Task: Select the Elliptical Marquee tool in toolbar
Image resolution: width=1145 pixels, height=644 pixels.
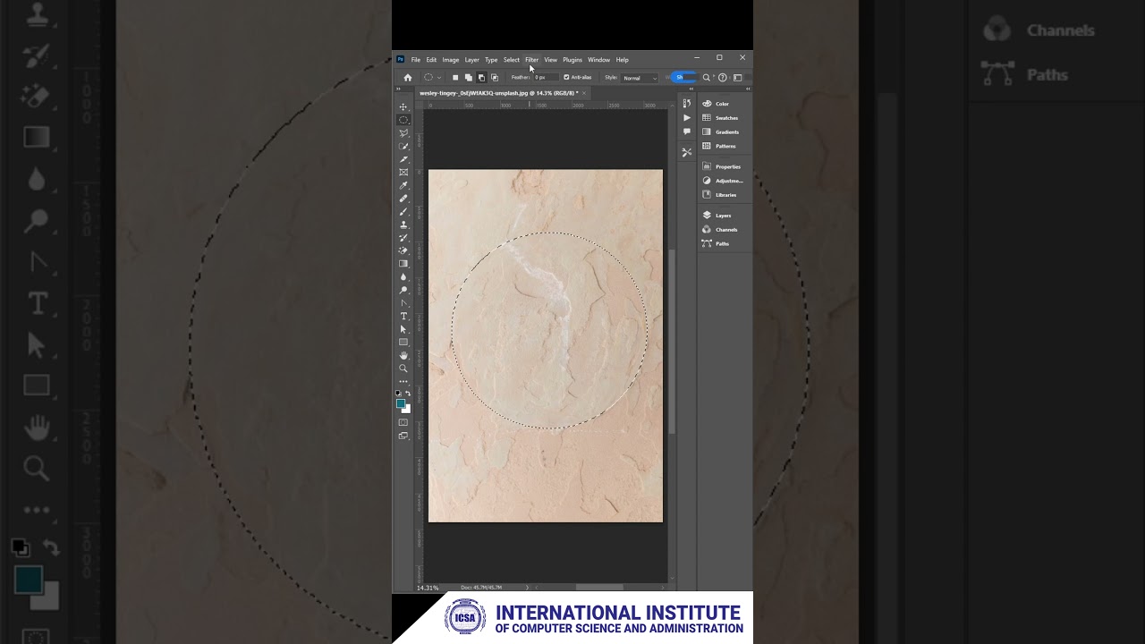Action: pyautogui.click(x=403, y=120)
